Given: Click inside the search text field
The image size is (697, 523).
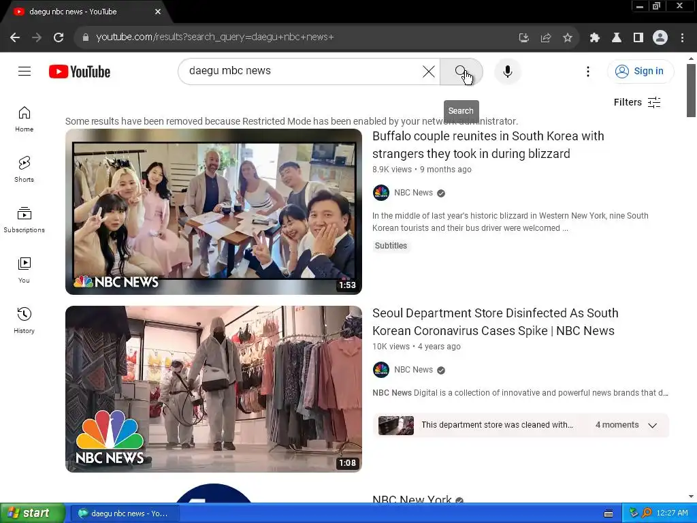Looking at the screenshot, I should pyautogui.click(x=302, y=71).
